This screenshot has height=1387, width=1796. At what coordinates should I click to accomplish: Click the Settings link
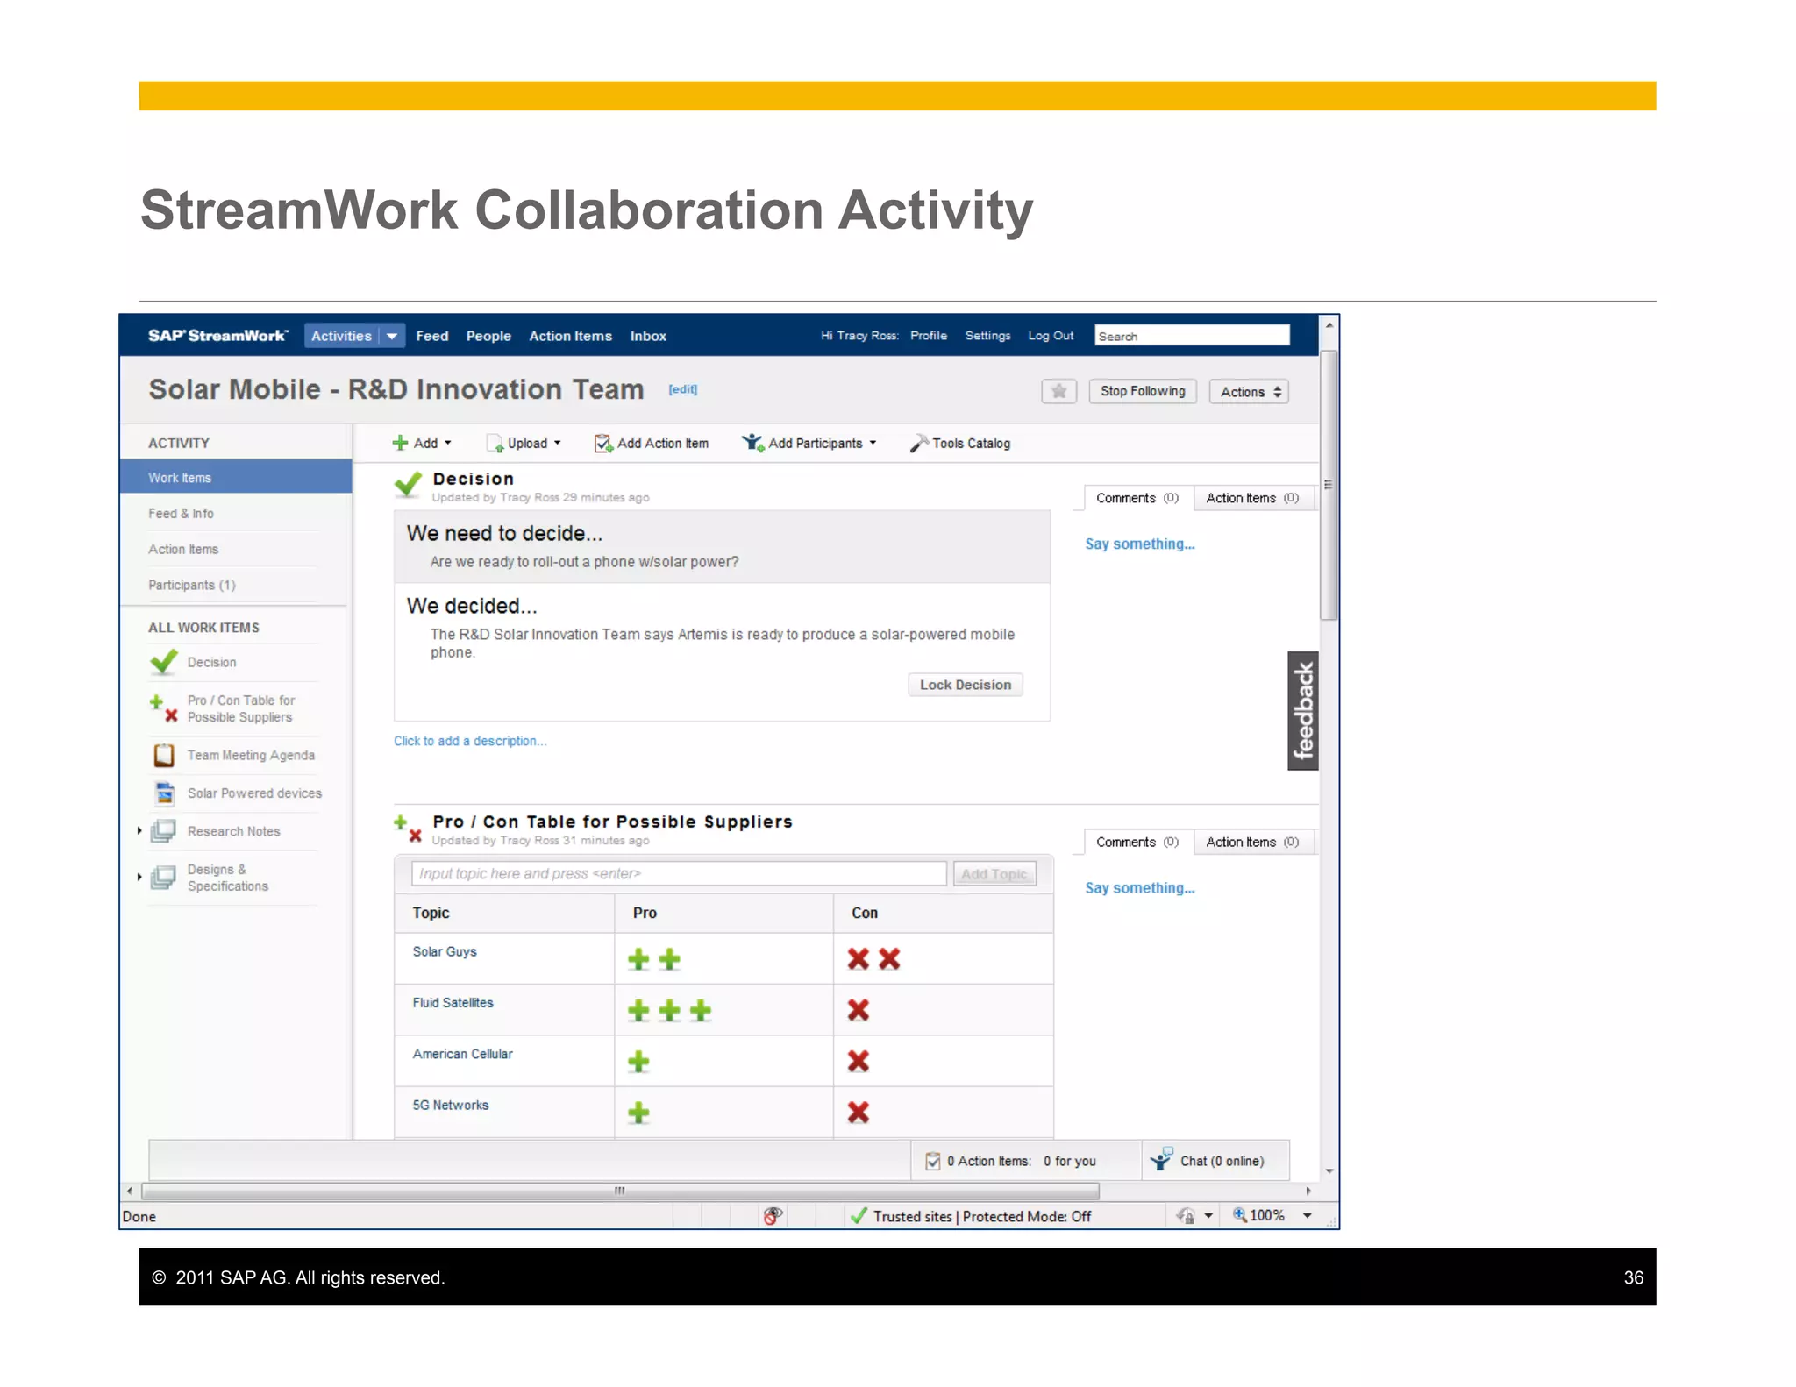click(x=987, y=336)
